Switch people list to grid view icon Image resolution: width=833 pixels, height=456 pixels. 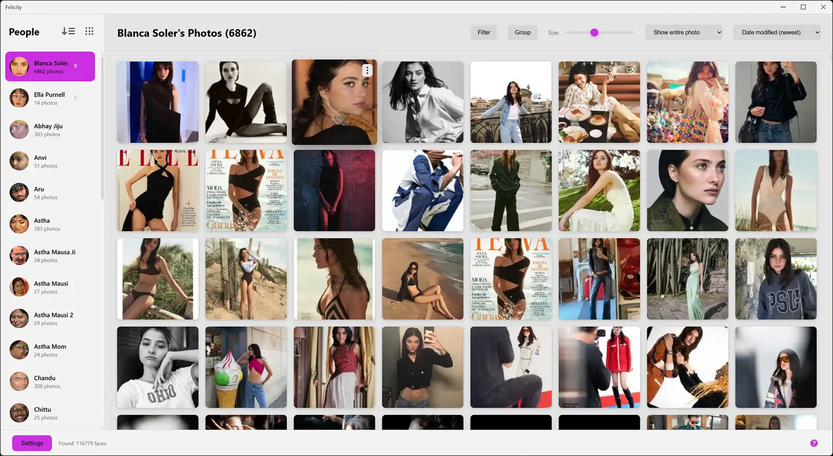90,31
